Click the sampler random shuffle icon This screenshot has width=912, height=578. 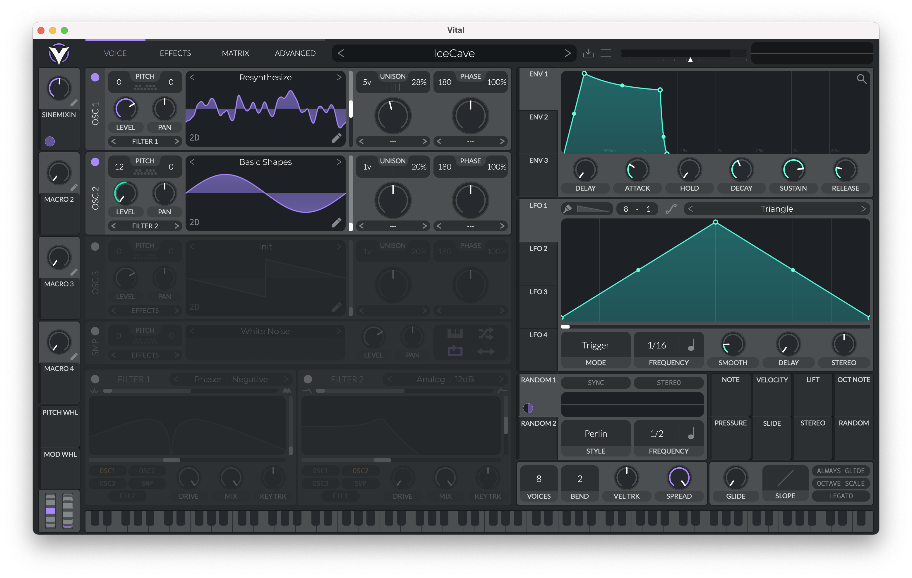pyautogui.click(x=486, y=334)
